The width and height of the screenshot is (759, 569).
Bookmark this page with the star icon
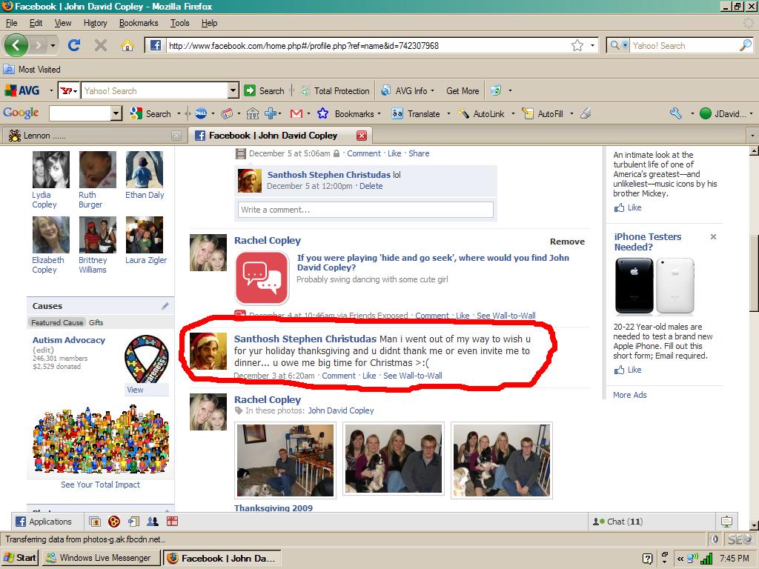click(577, 45)
